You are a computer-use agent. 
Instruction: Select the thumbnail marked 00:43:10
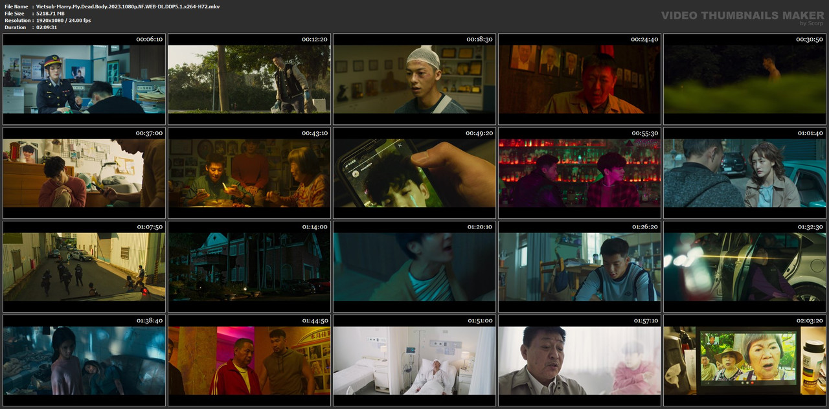pyautogui.click(x=249, y=173)
